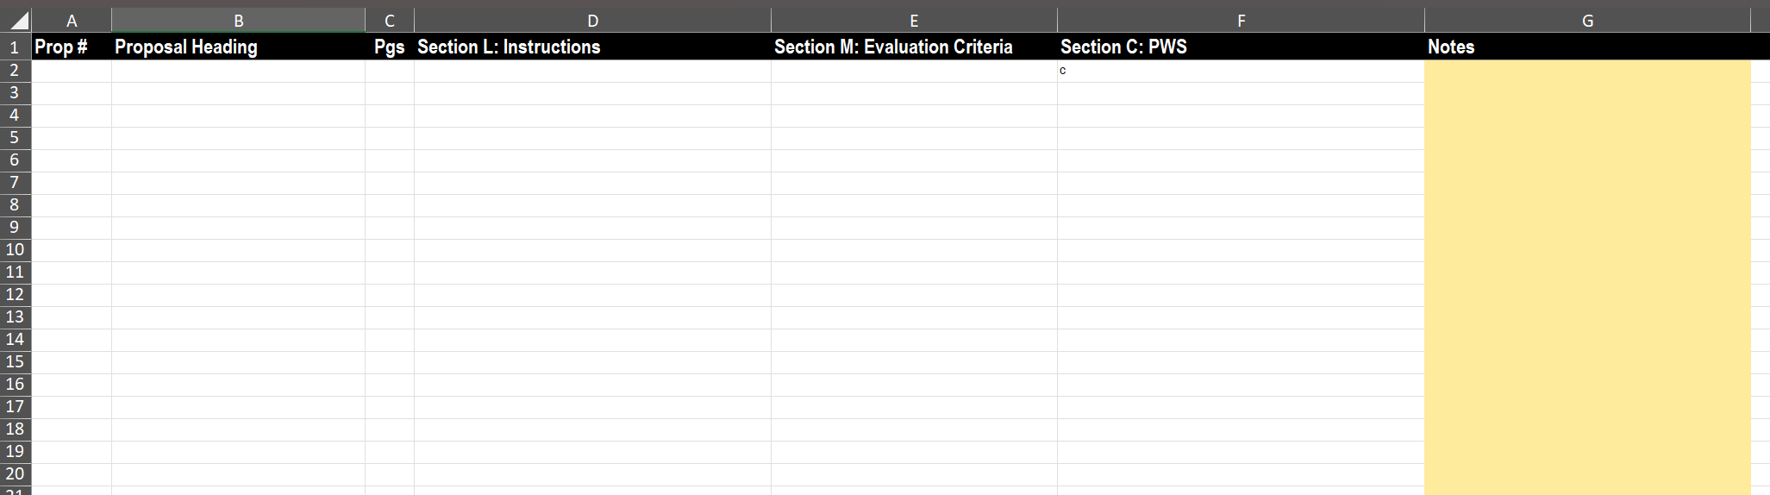Select the 'Section C: PWS' header cell

[1241, 47]
